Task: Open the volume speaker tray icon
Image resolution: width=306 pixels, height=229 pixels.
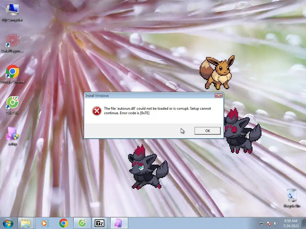Action: click(276, 223)
